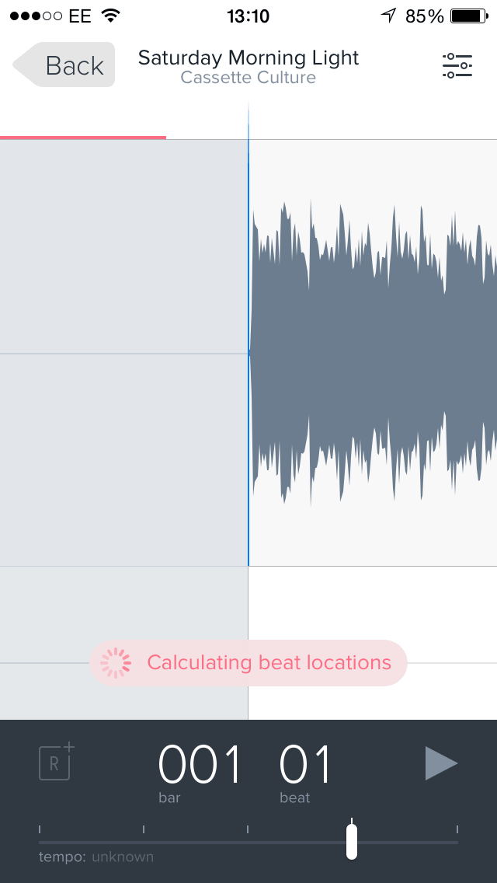
Task: Select the Saturday Morning Light title
Action: (248, 58)
